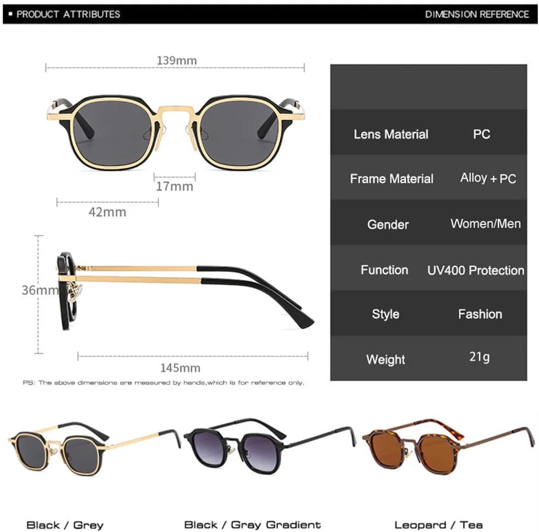Viewport: 539px width, 532px height.
Task: Click the 42mm lens width label
Action: [x=107, y=212]
